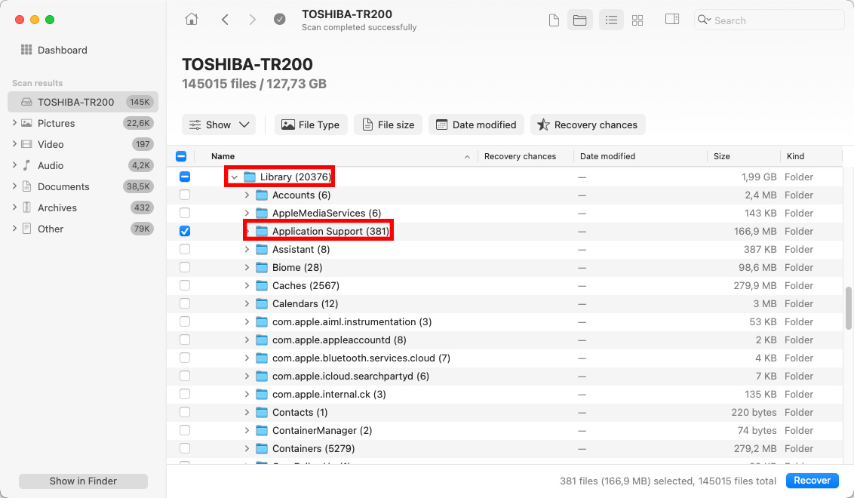Expand the ContainerManager folder chevron

tap(247, 430)
